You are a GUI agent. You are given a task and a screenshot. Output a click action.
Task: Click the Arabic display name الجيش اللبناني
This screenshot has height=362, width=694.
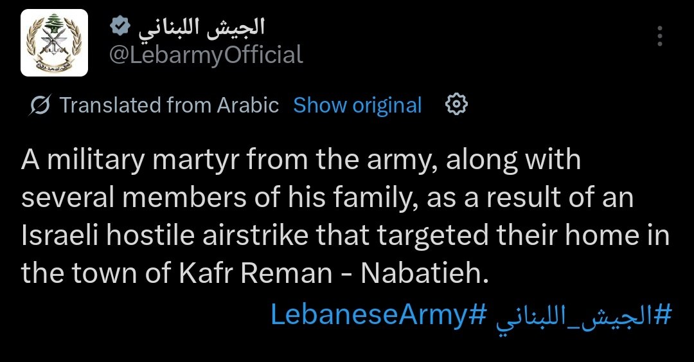202,26
